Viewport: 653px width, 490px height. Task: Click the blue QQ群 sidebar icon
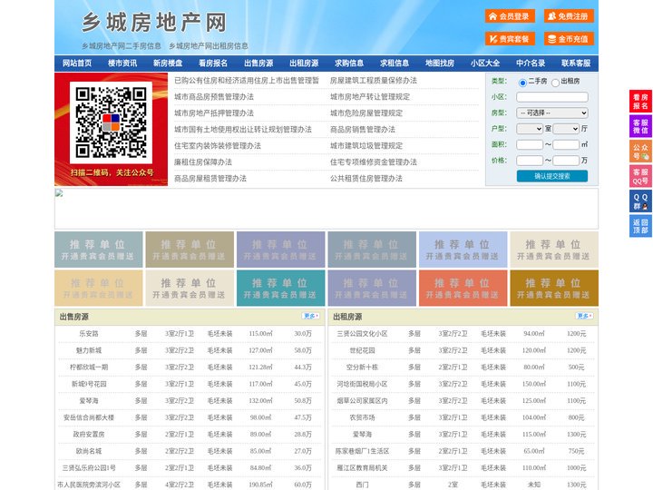(x=640, y=201)
